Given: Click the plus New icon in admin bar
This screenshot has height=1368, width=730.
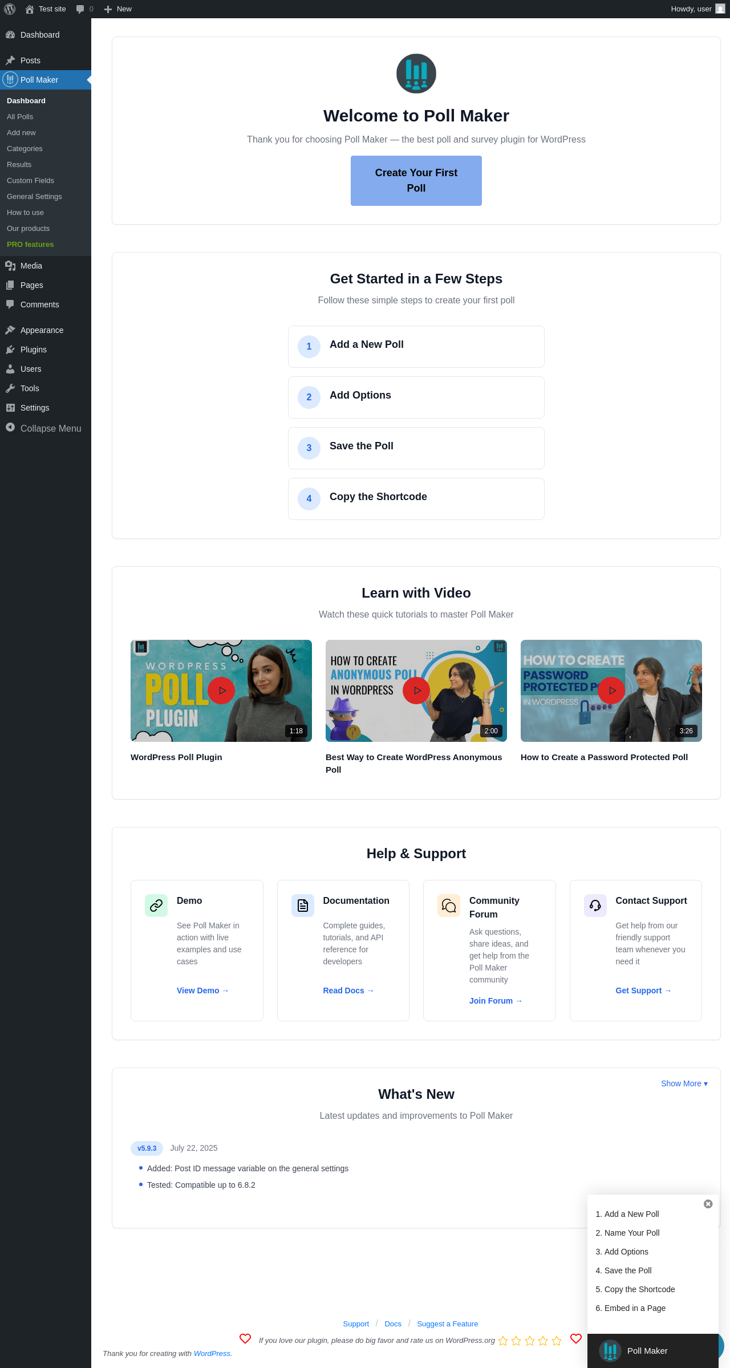Looking at the screenshot, I should click(108, 9).
